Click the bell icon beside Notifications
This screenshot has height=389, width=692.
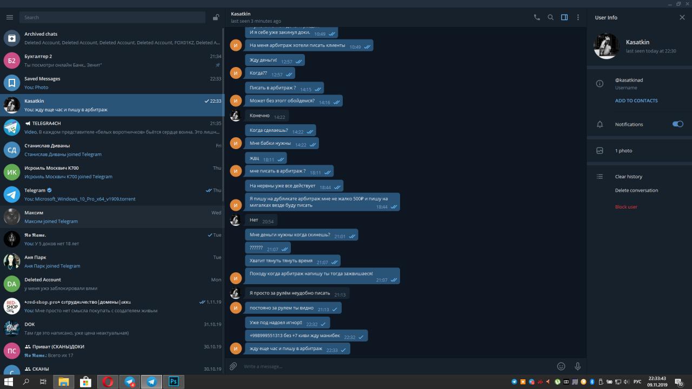pos(600,124)
